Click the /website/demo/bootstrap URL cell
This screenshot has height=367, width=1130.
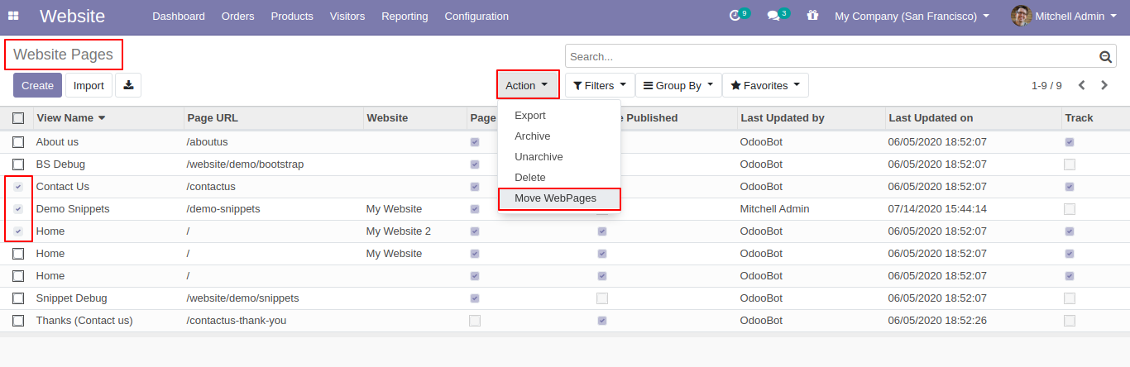coord(245,164)
